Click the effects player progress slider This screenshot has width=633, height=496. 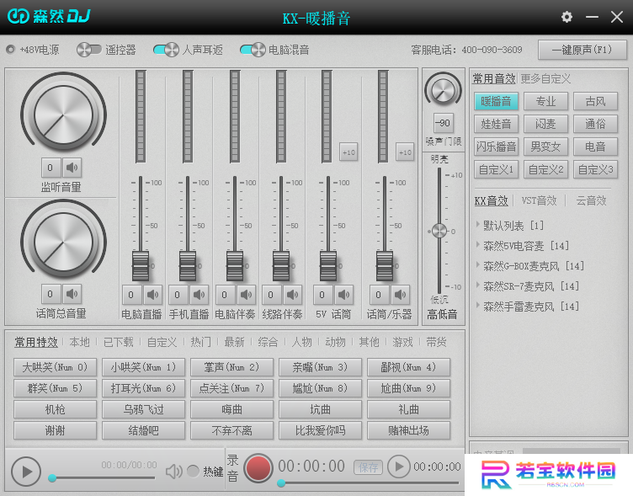pos(102,478)
